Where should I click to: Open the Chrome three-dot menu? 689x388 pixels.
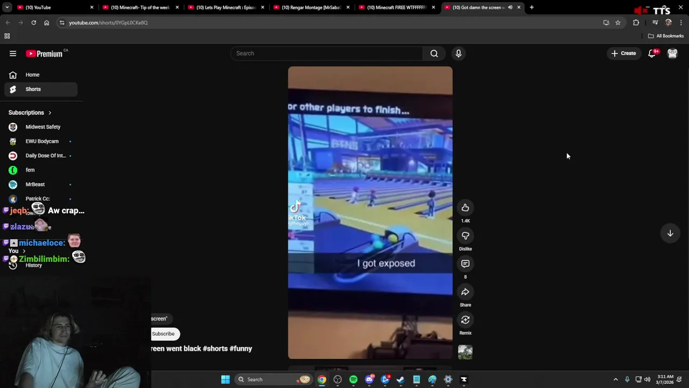tap(681, 23)
